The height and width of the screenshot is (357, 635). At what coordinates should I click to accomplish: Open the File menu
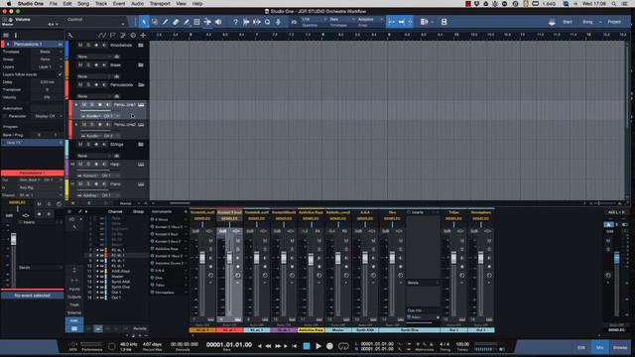54,4
